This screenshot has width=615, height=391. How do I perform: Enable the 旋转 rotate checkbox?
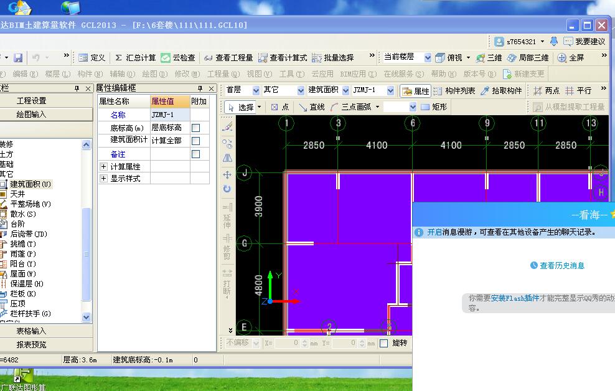point(384,343)
